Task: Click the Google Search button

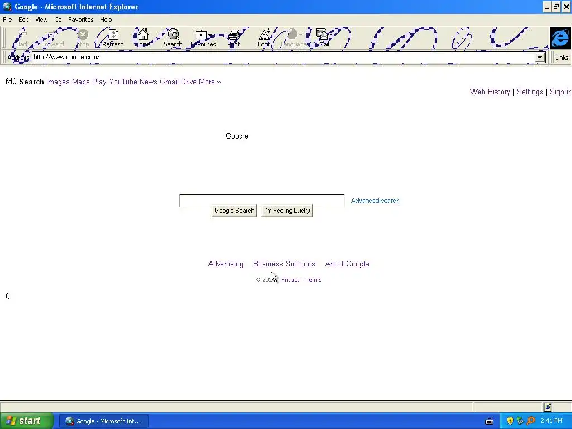Action: pos(234,211)
